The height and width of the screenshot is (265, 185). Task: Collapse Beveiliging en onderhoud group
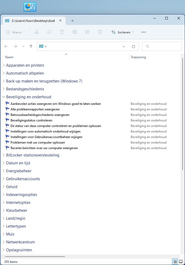click(x=3, y=97)
